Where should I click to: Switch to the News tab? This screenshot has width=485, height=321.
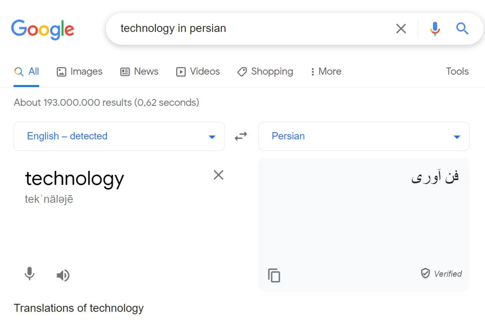pyautogui.click(x=139, y=72)
